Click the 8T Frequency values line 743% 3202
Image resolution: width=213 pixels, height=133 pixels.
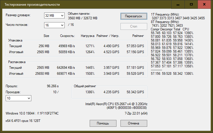click(167, 26)
